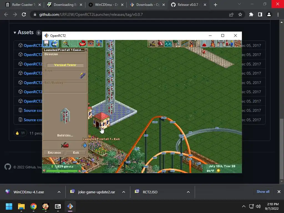Screen dimensions: 284x213
Task: Open 7-Zip from the taskbar
Action: coord(58,206)
